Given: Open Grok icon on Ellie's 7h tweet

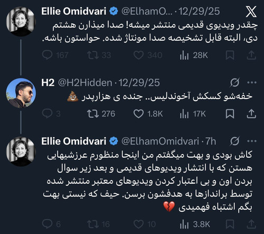Looking at the screenshot, I should point(234,141).
